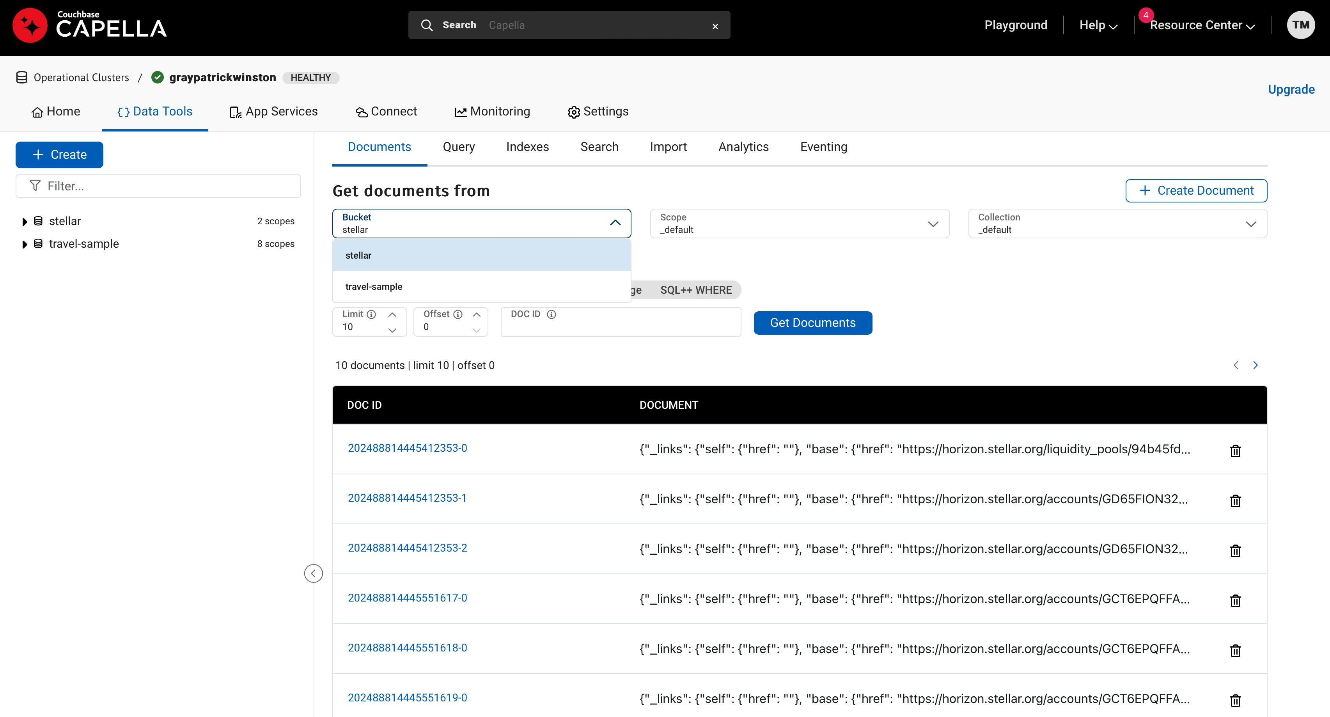Viewport: 1330px width, 717px height.
Task: Click the Offset info icon
Action: (458, 314)
